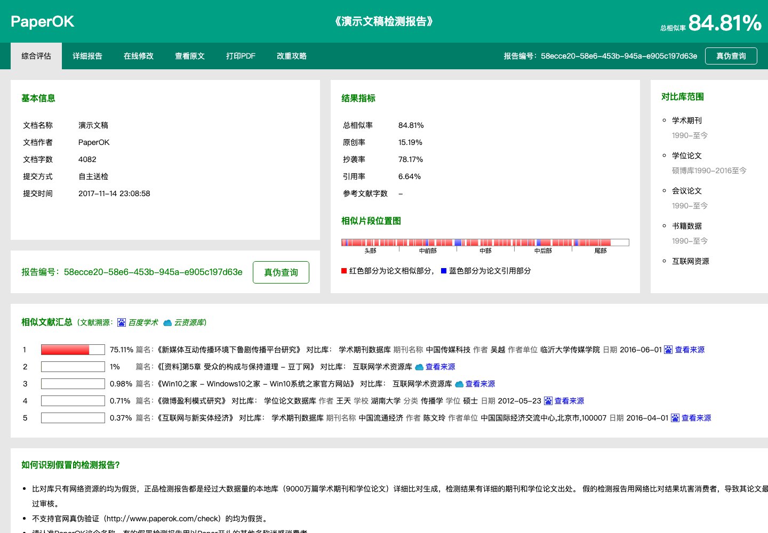768x533 pixels.
Task: Click the 学术期刊 item in 对比库范围
Action: (x=687, y=120)
